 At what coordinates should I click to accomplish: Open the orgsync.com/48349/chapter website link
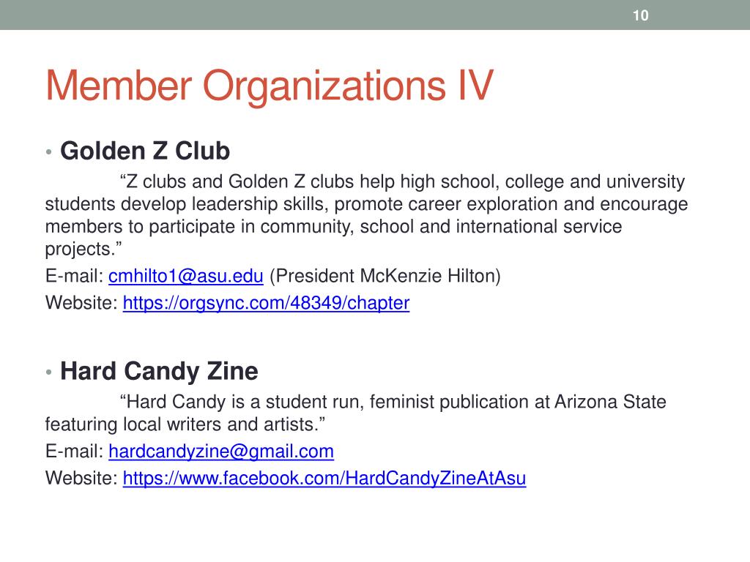tap(266, 304)
